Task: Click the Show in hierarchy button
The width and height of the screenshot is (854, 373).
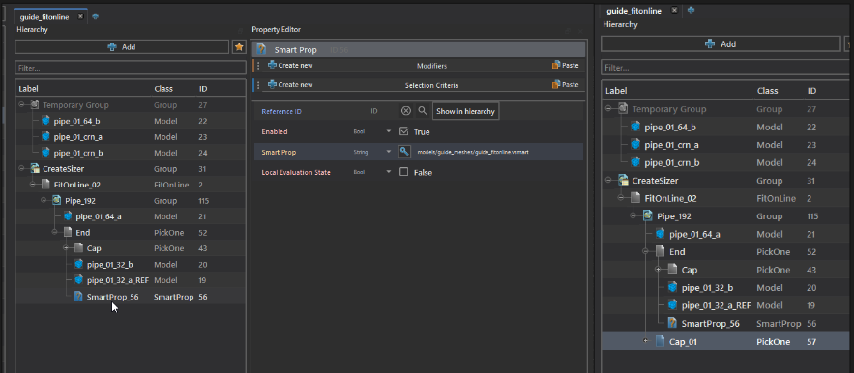Action: point(465,111)
